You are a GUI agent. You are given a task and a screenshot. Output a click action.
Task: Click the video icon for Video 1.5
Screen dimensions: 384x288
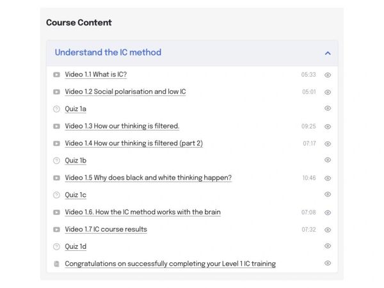[x=56, y=178]
